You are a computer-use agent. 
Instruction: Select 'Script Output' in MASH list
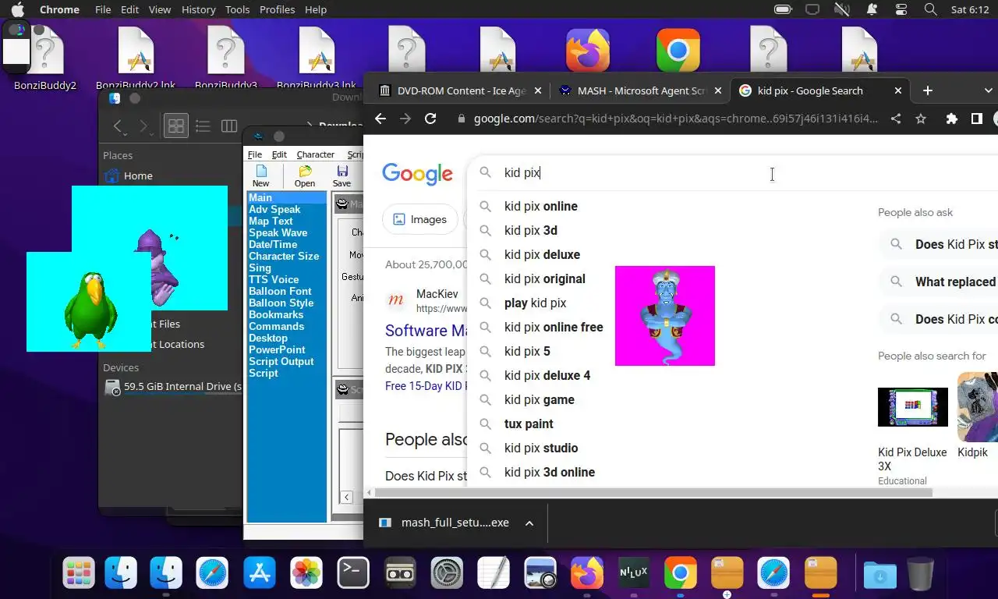pos(281,361)
